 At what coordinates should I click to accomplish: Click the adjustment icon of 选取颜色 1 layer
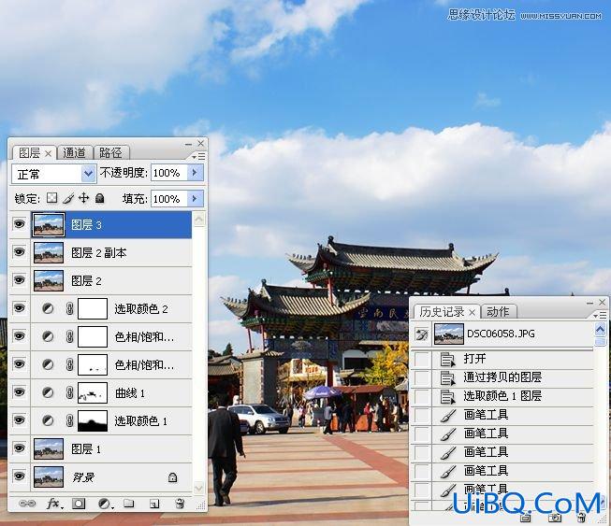(48, 421)
